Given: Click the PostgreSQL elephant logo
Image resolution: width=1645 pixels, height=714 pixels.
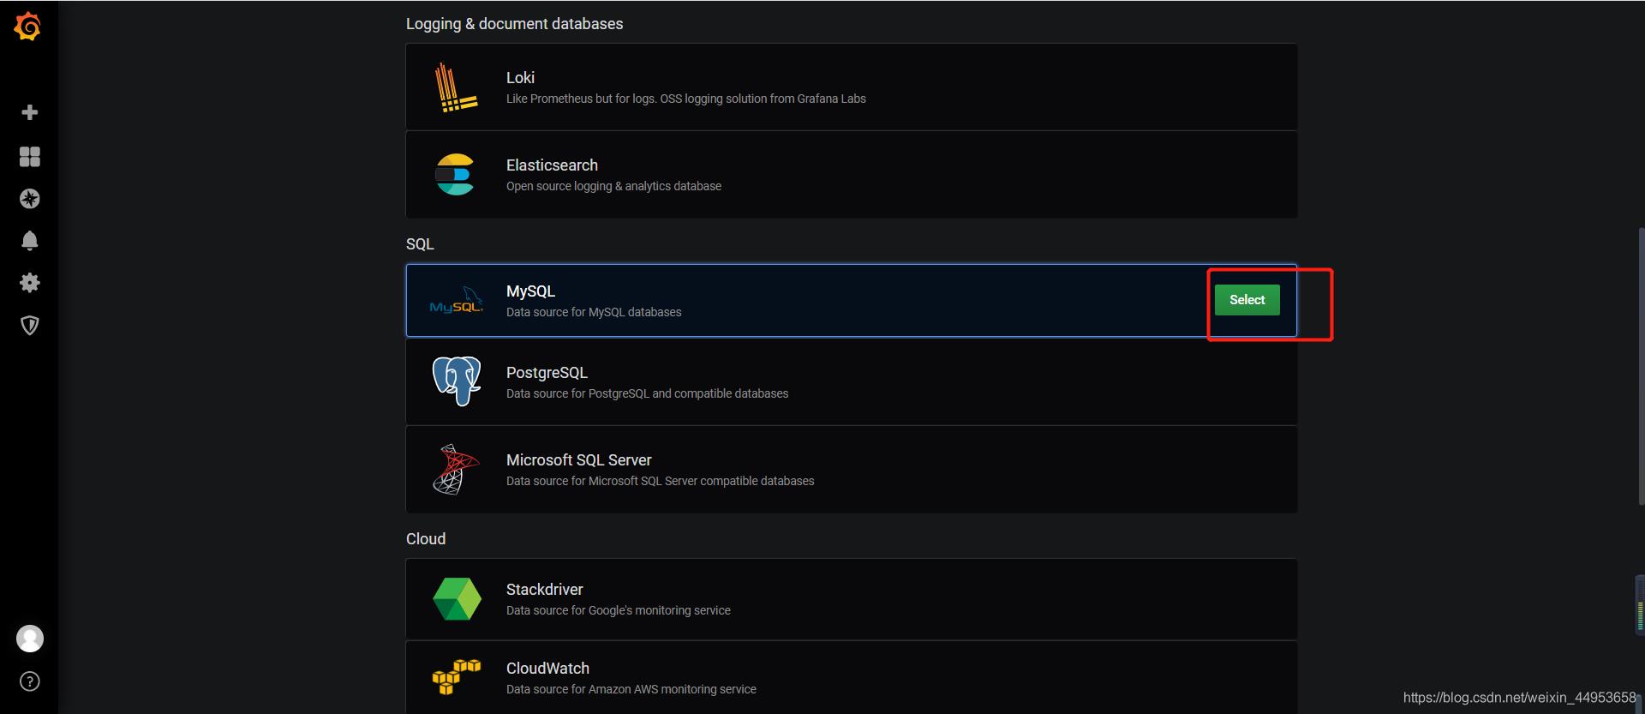Looking at the screenshot, I should pos(457,381).
